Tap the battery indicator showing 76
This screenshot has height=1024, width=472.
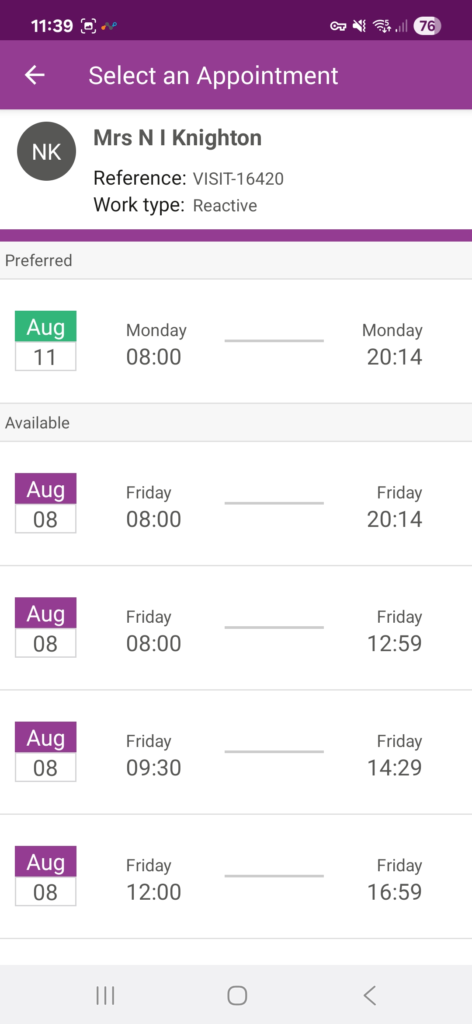427,26
